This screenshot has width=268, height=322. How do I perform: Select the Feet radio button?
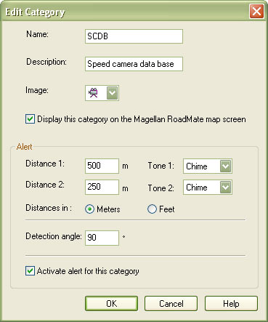pyautogui.click(x=152, y=209)
